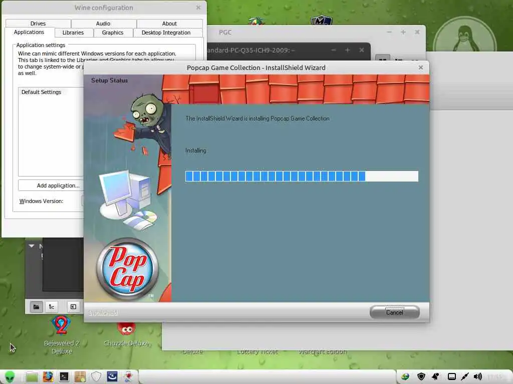
Task: Click the keyboard tray icon
Action: coord(452,377)
